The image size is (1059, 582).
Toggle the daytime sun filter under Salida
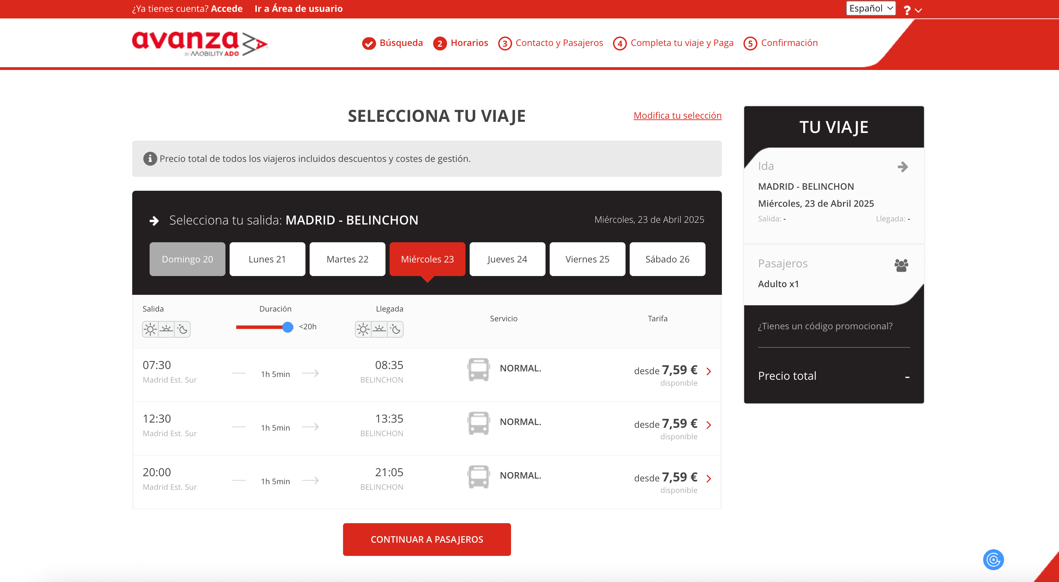click(150, 329)
